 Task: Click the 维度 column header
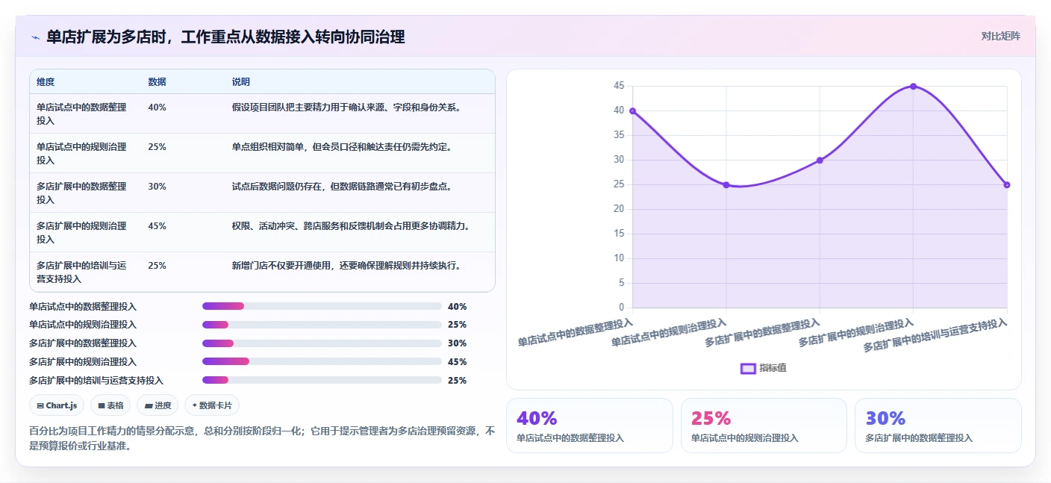[46, 82]
